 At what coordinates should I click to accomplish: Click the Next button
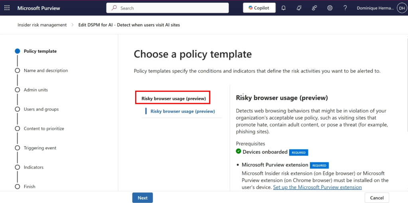142,198
